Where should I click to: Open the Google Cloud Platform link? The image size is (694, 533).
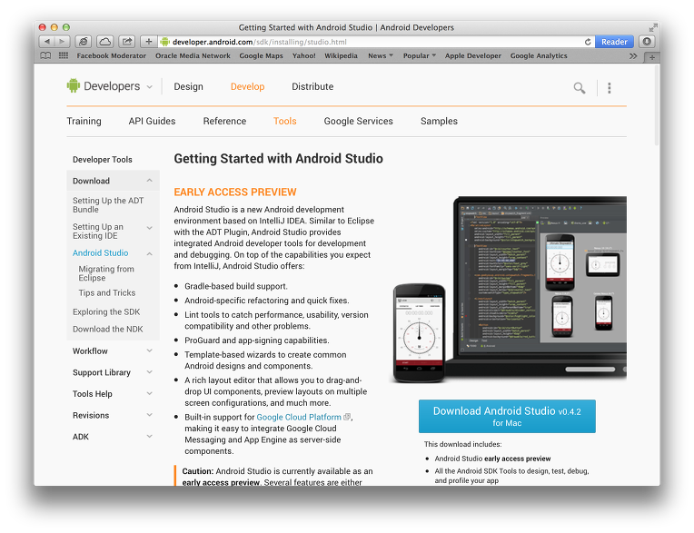(x=299, y=417)
